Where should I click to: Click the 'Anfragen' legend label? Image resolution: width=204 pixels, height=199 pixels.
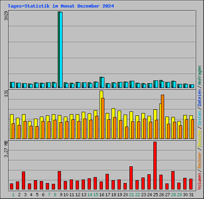(200, 75)
